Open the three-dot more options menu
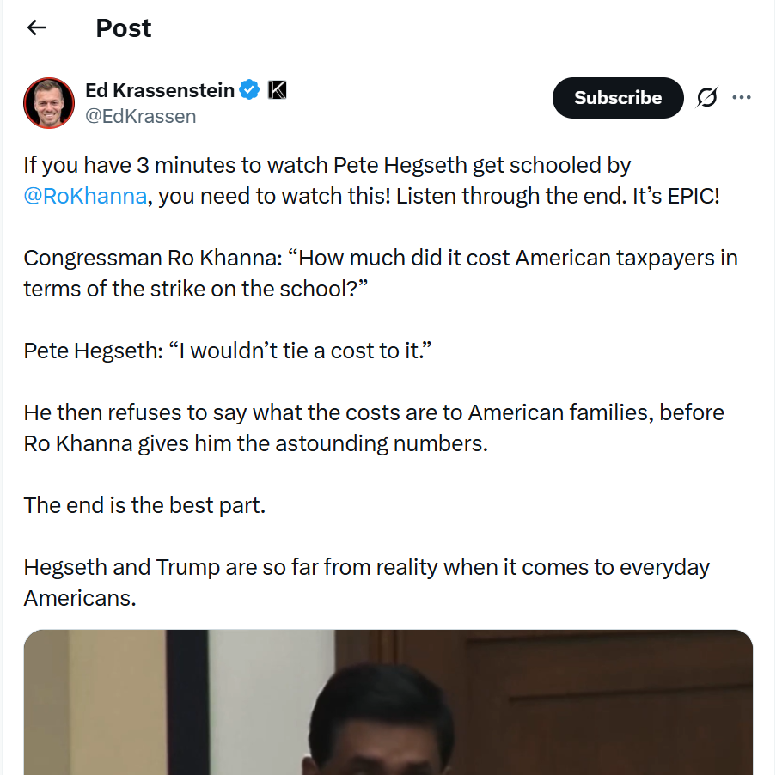 click(x=742, y=97)
